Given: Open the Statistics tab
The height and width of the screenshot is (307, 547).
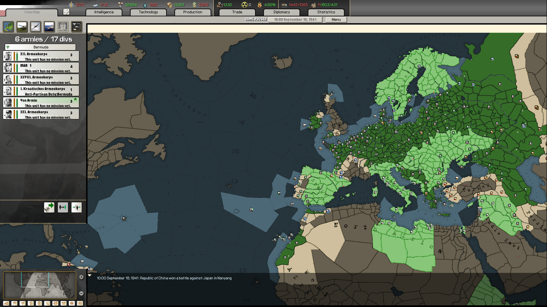Looking at the screenshot, I should point(326,12).
